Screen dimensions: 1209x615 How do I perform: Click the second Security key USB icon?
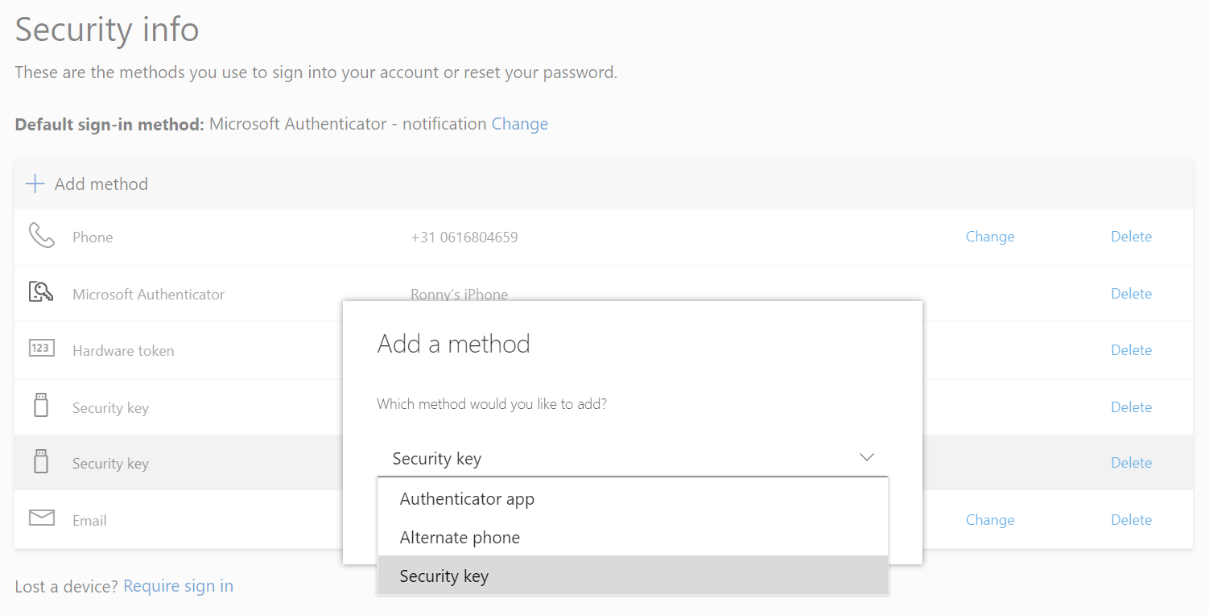point(41,461)
